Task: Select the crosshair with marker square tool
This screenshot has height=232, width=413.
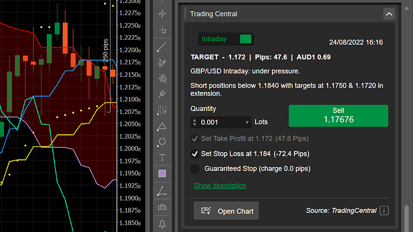Action: click(x=162, y=30)
